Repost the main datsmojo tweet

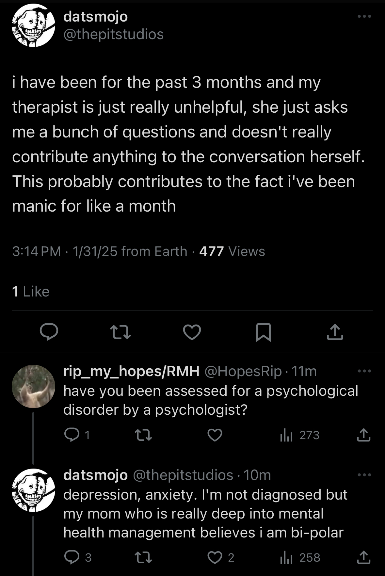tap(120, 332)
